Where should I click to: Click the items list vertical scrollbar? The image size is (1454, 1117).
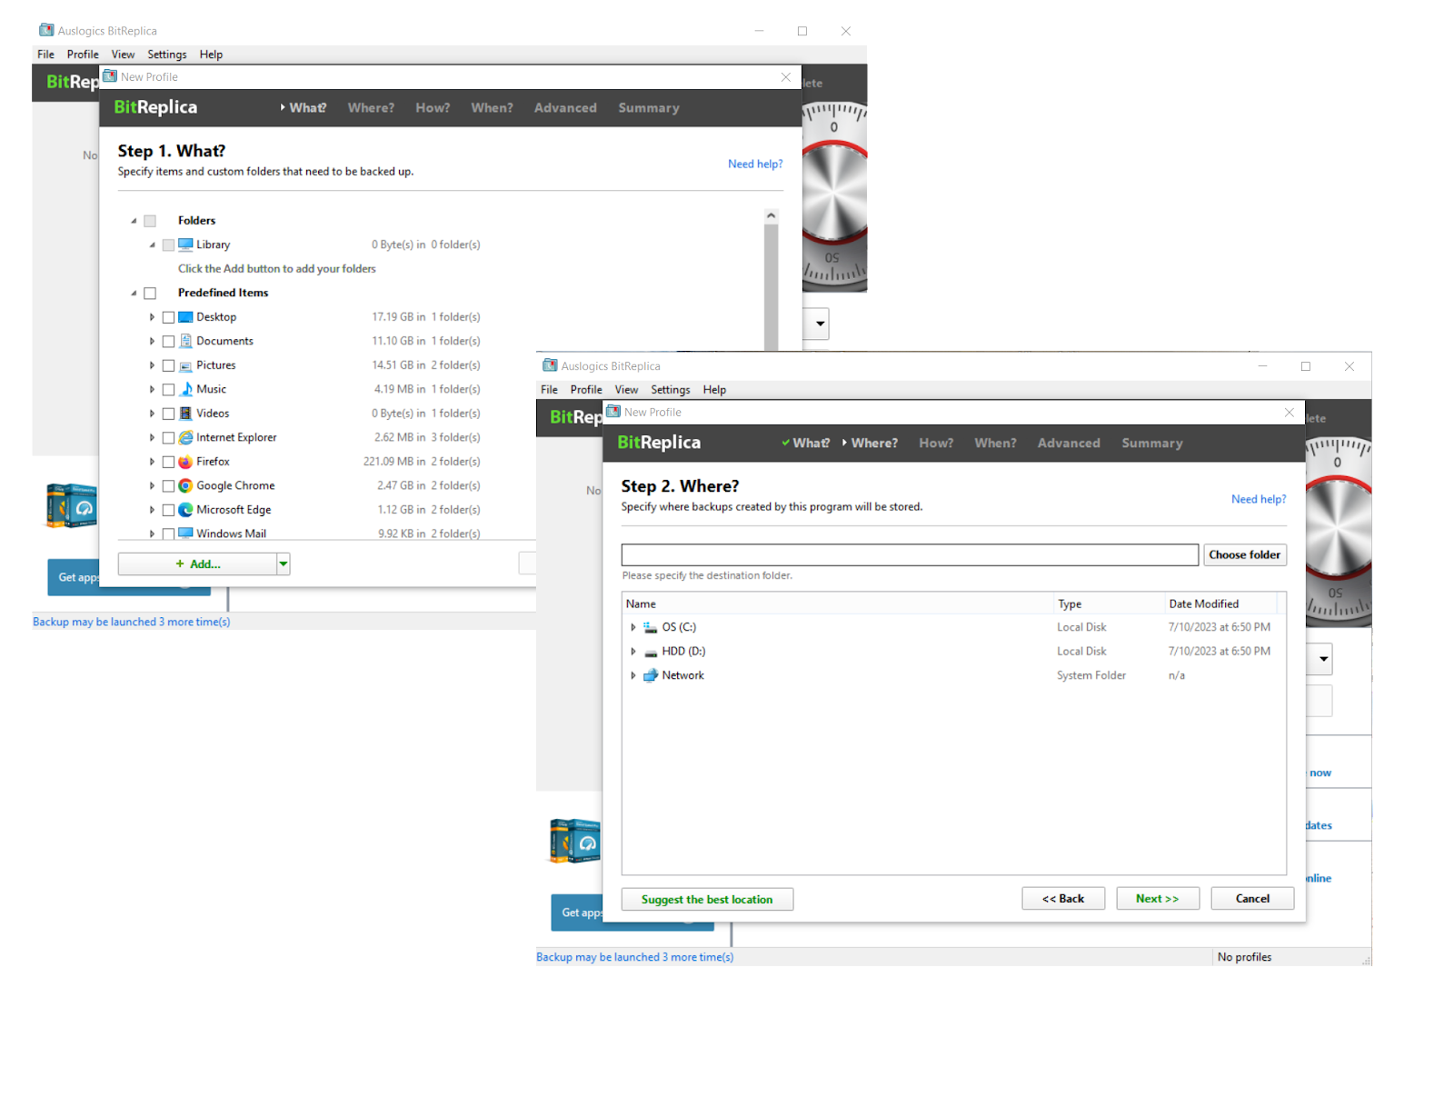click(772, 286)
